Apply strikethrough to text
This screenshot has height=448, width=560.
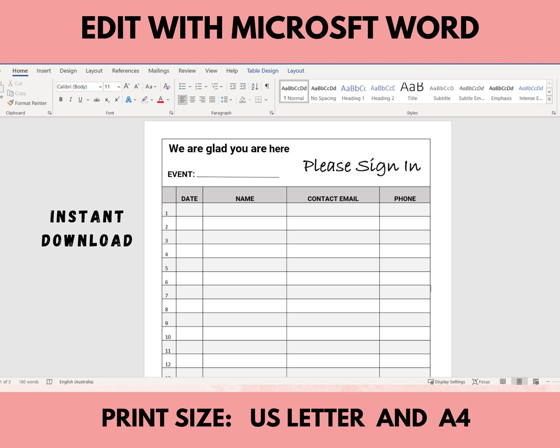[x=97, y=99]
